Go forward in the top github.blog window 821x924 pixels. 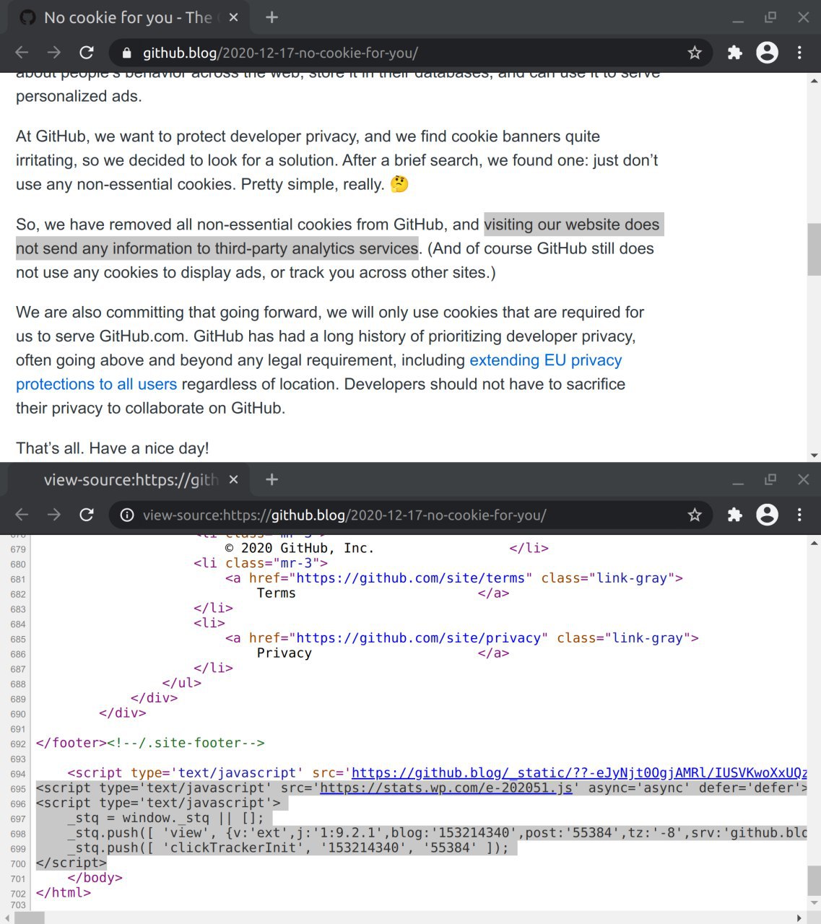click(54, 52)
